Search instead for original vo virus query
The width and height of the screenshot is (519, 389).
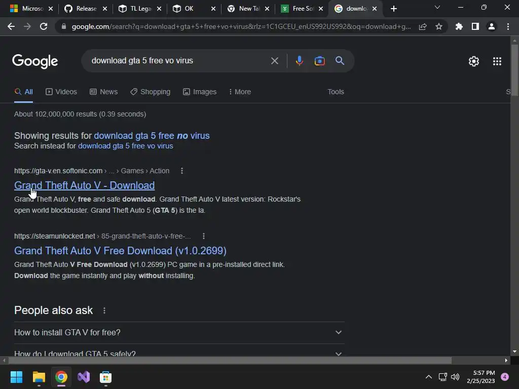[126, 146]
